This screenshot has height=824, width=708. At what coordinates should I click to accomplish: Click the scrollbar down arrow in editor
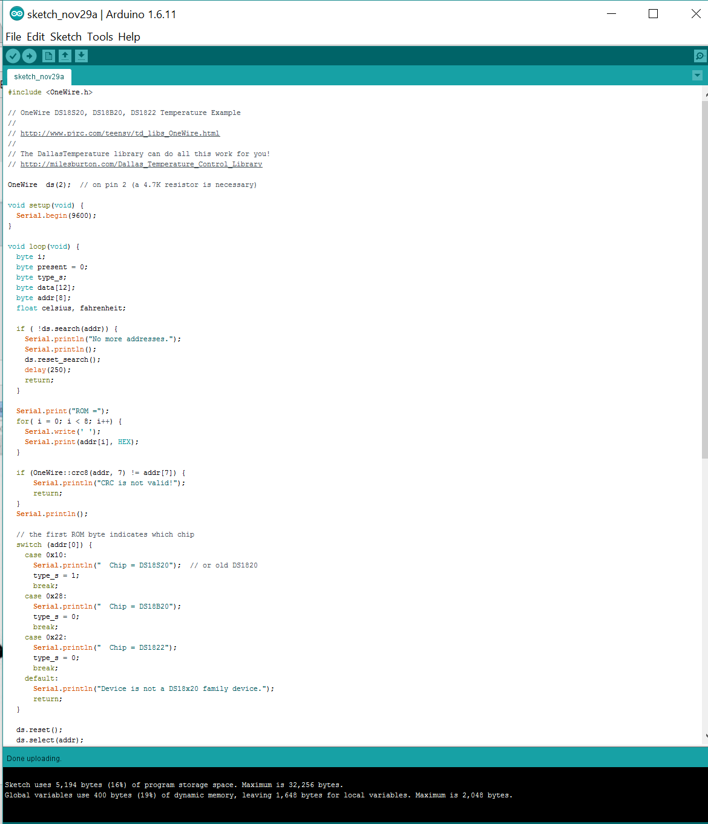[x=706, y=736]
